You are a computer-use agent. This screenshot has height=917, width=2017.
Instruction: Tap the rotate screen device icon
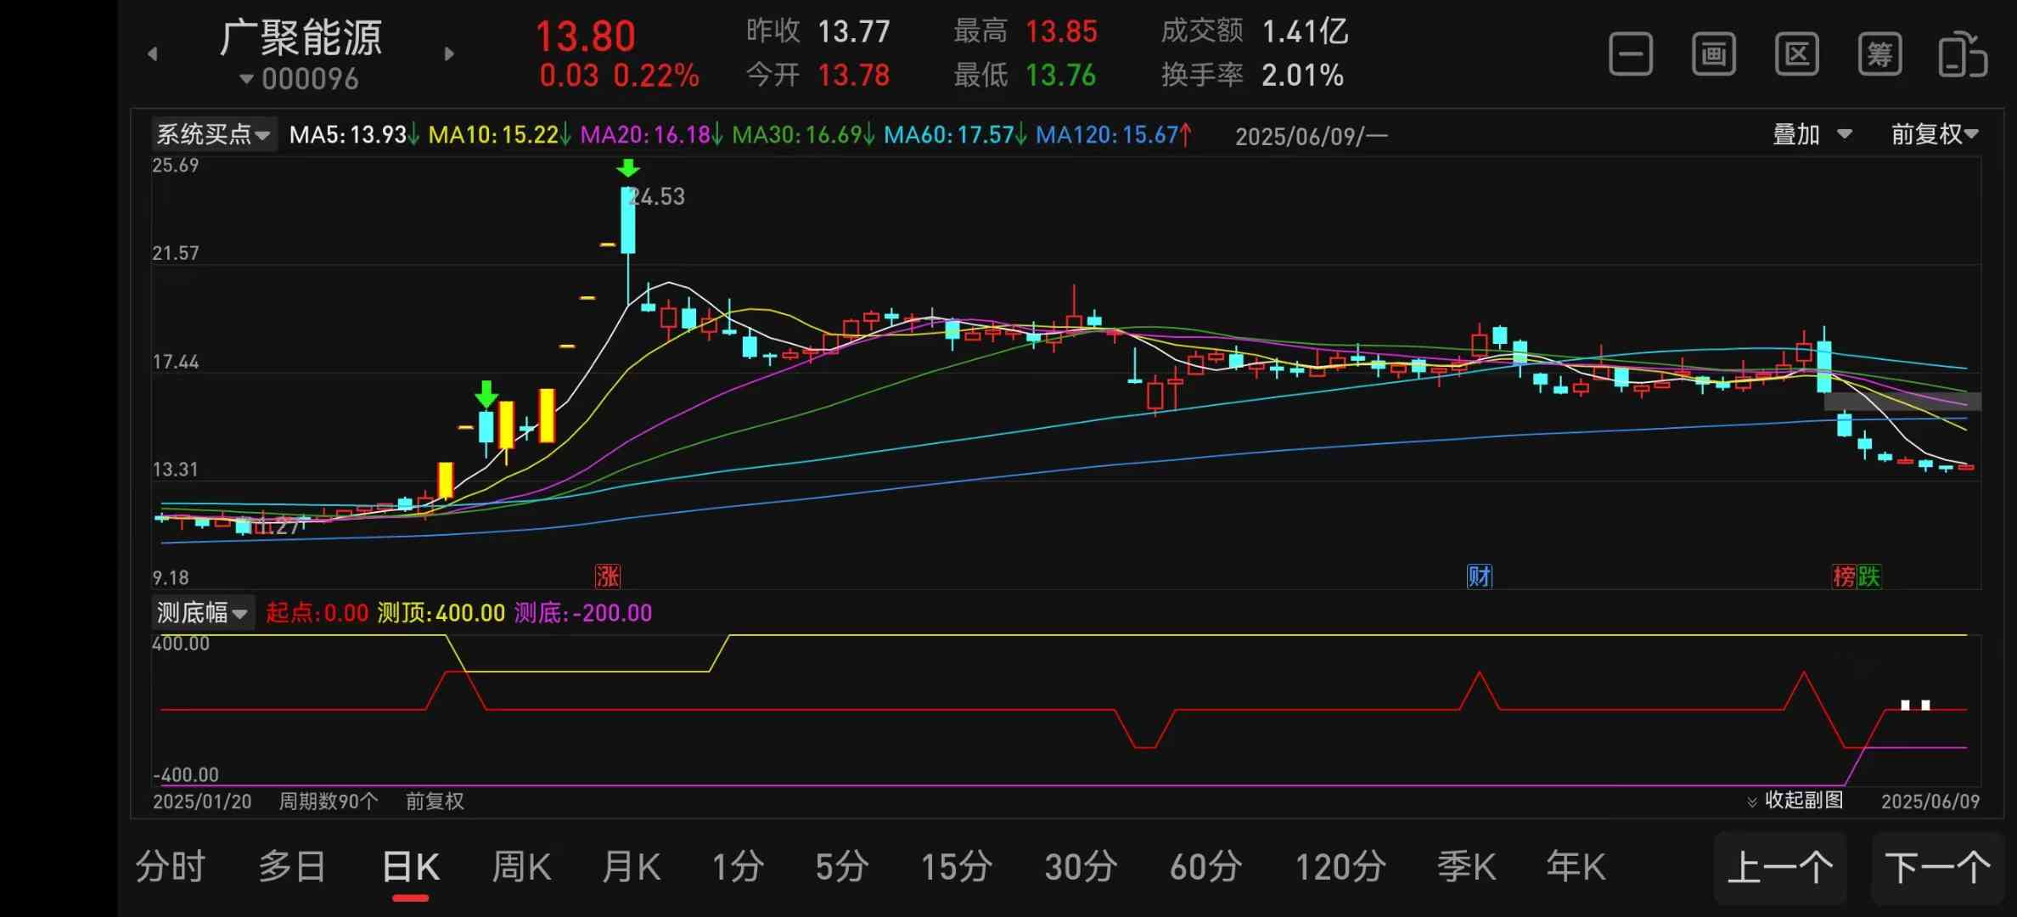point(1963,55)
